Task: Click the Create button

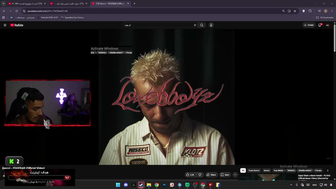Action: (309, 25)
